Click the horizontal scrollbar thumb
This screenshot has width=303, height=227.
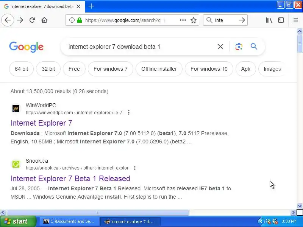point(98,213)
